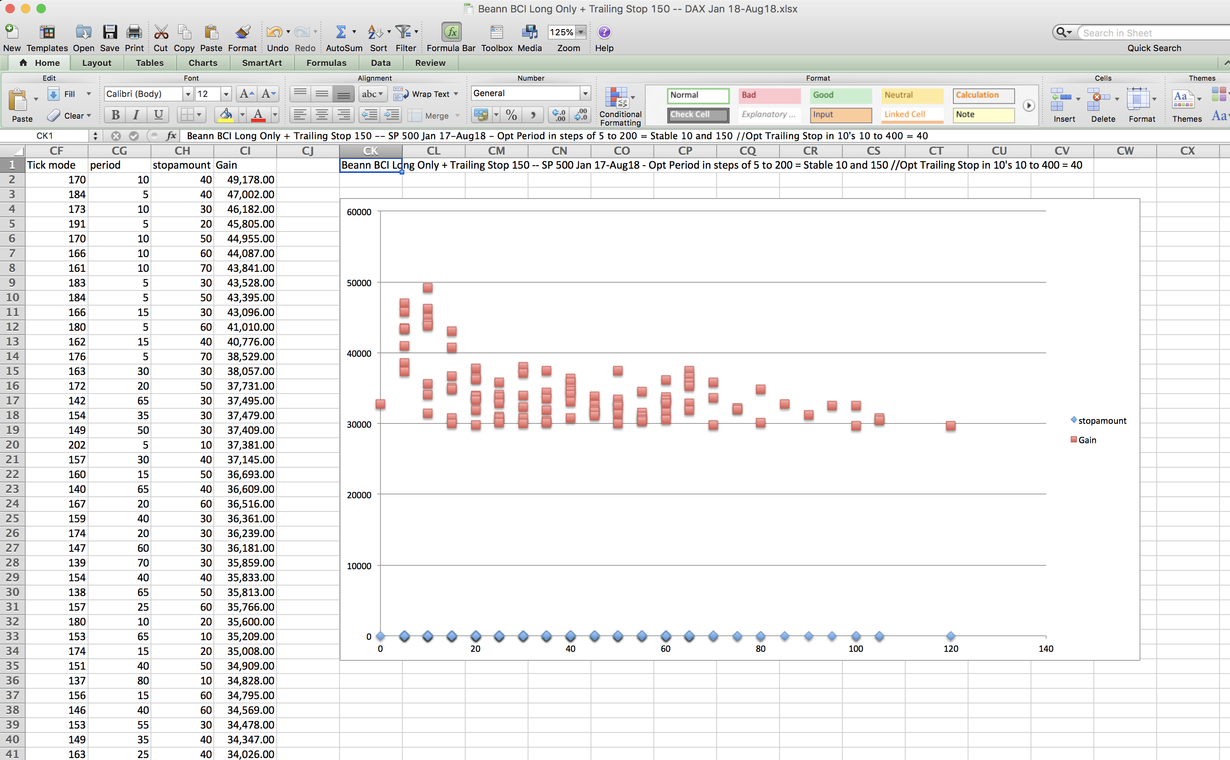1230x760 pixels.
Task: Expand the font name dropdown
Action: click(x=187, y=94)
